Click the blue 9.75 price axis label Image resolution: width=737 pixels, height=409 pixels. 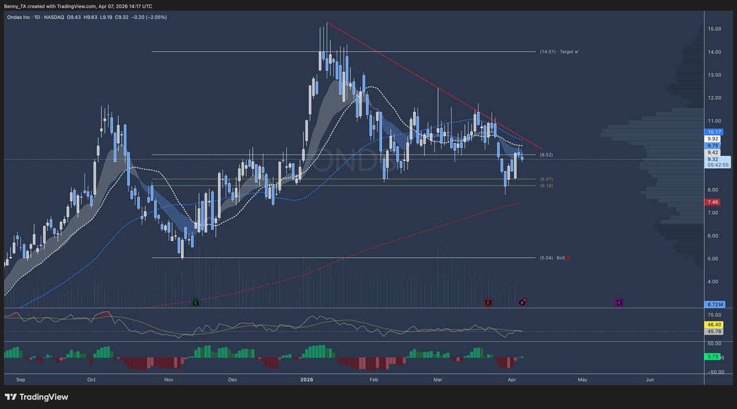coord(712,146)
